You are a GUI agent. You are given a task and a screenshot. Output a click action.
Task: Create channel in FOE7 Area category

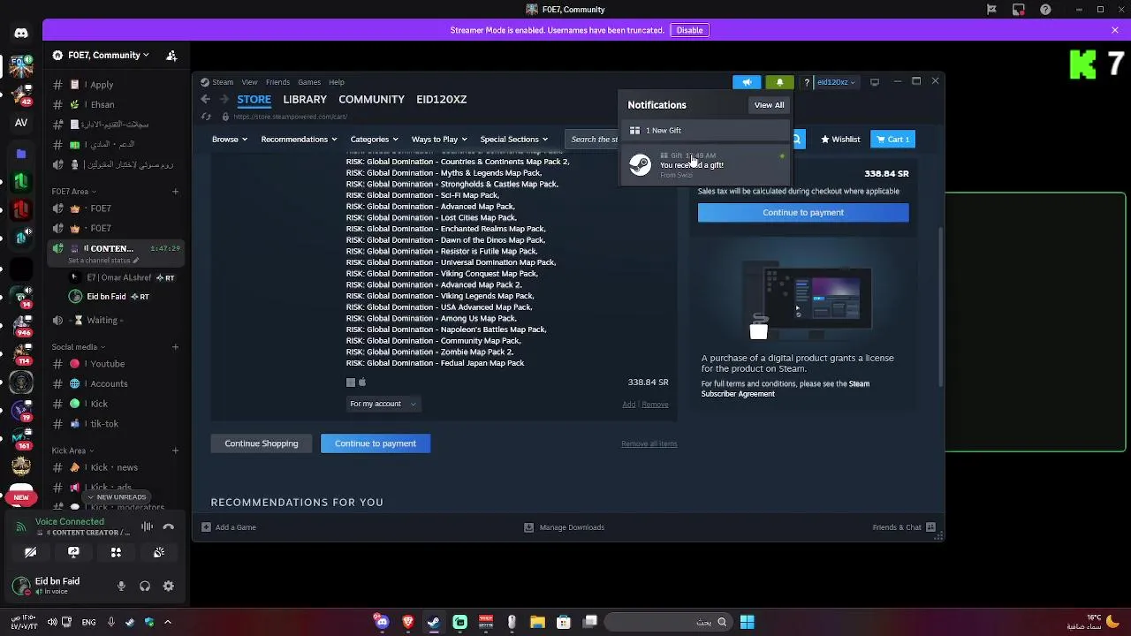175,191
